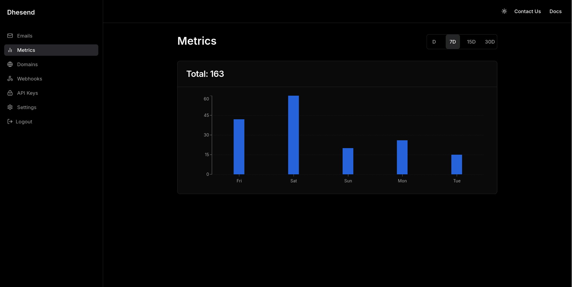The image size is (572, 287).
Task: Toggle light theme with sun icon
Action: 504,11
